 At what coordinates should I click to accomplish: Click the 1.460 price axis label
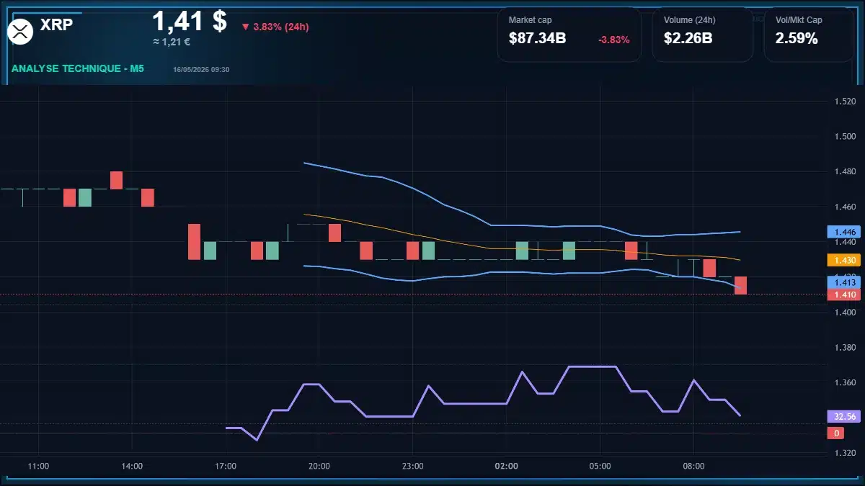(x=845, y=207)
